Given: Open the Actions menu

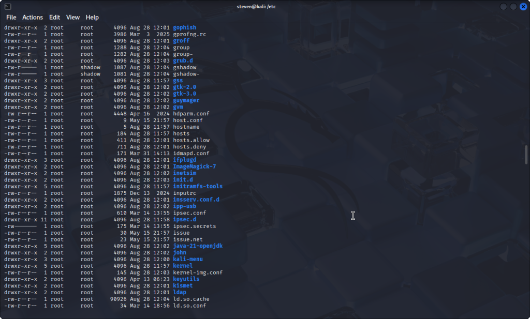Looking at the screenshot, I should point(33,17).
